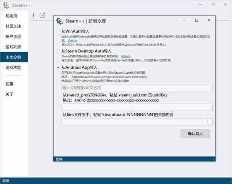This screenshot has width=232, height=184.
Task: Click the /data/data/com.valvesoftware.android.steam.community path text
Action: [x=109, y=77]
